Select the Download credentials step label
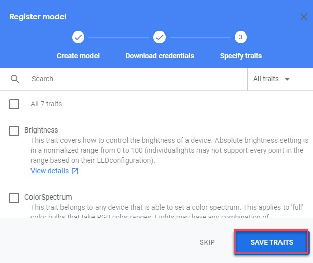313x263 pixels. [x=159, y=56]
